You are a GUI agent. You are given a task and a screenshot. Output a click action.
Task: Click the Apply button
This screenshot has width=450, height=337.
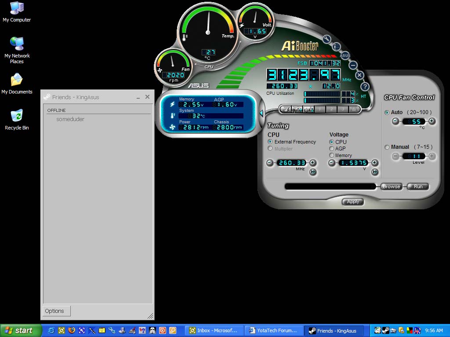click(x=353, y=202)
